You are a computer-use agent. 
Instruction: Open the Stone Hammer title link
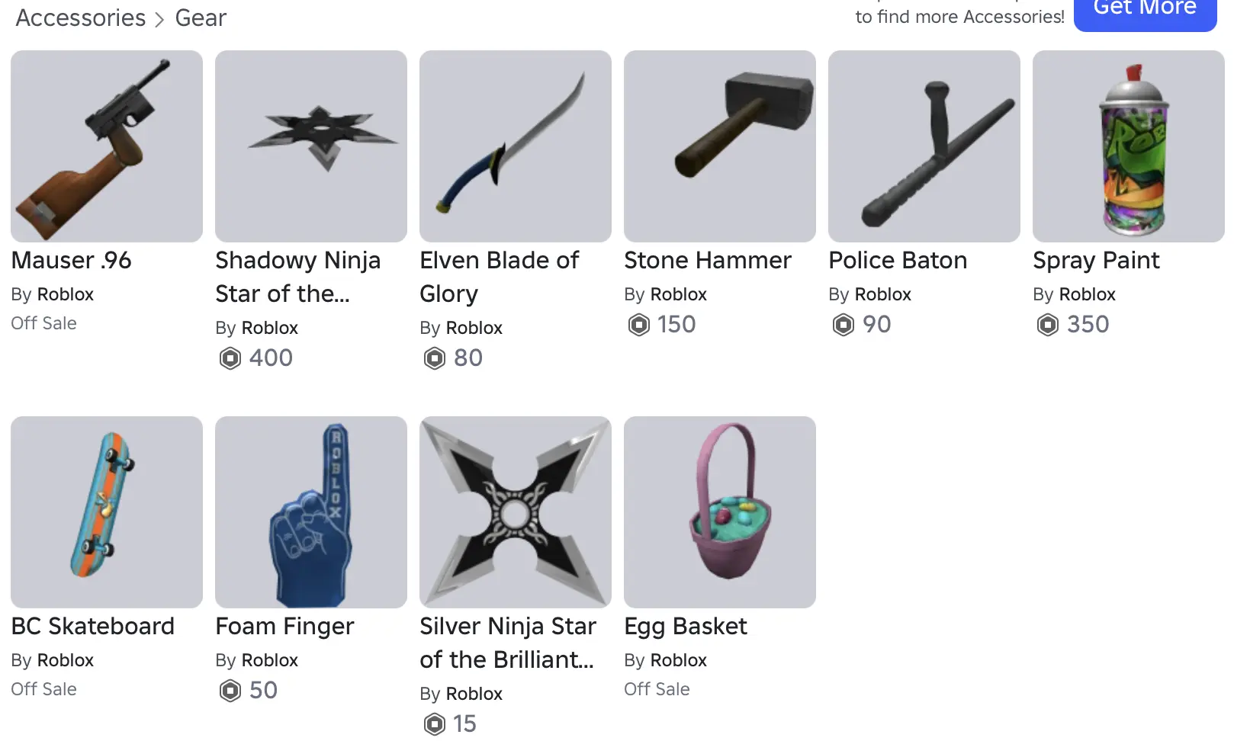(708, 261)
